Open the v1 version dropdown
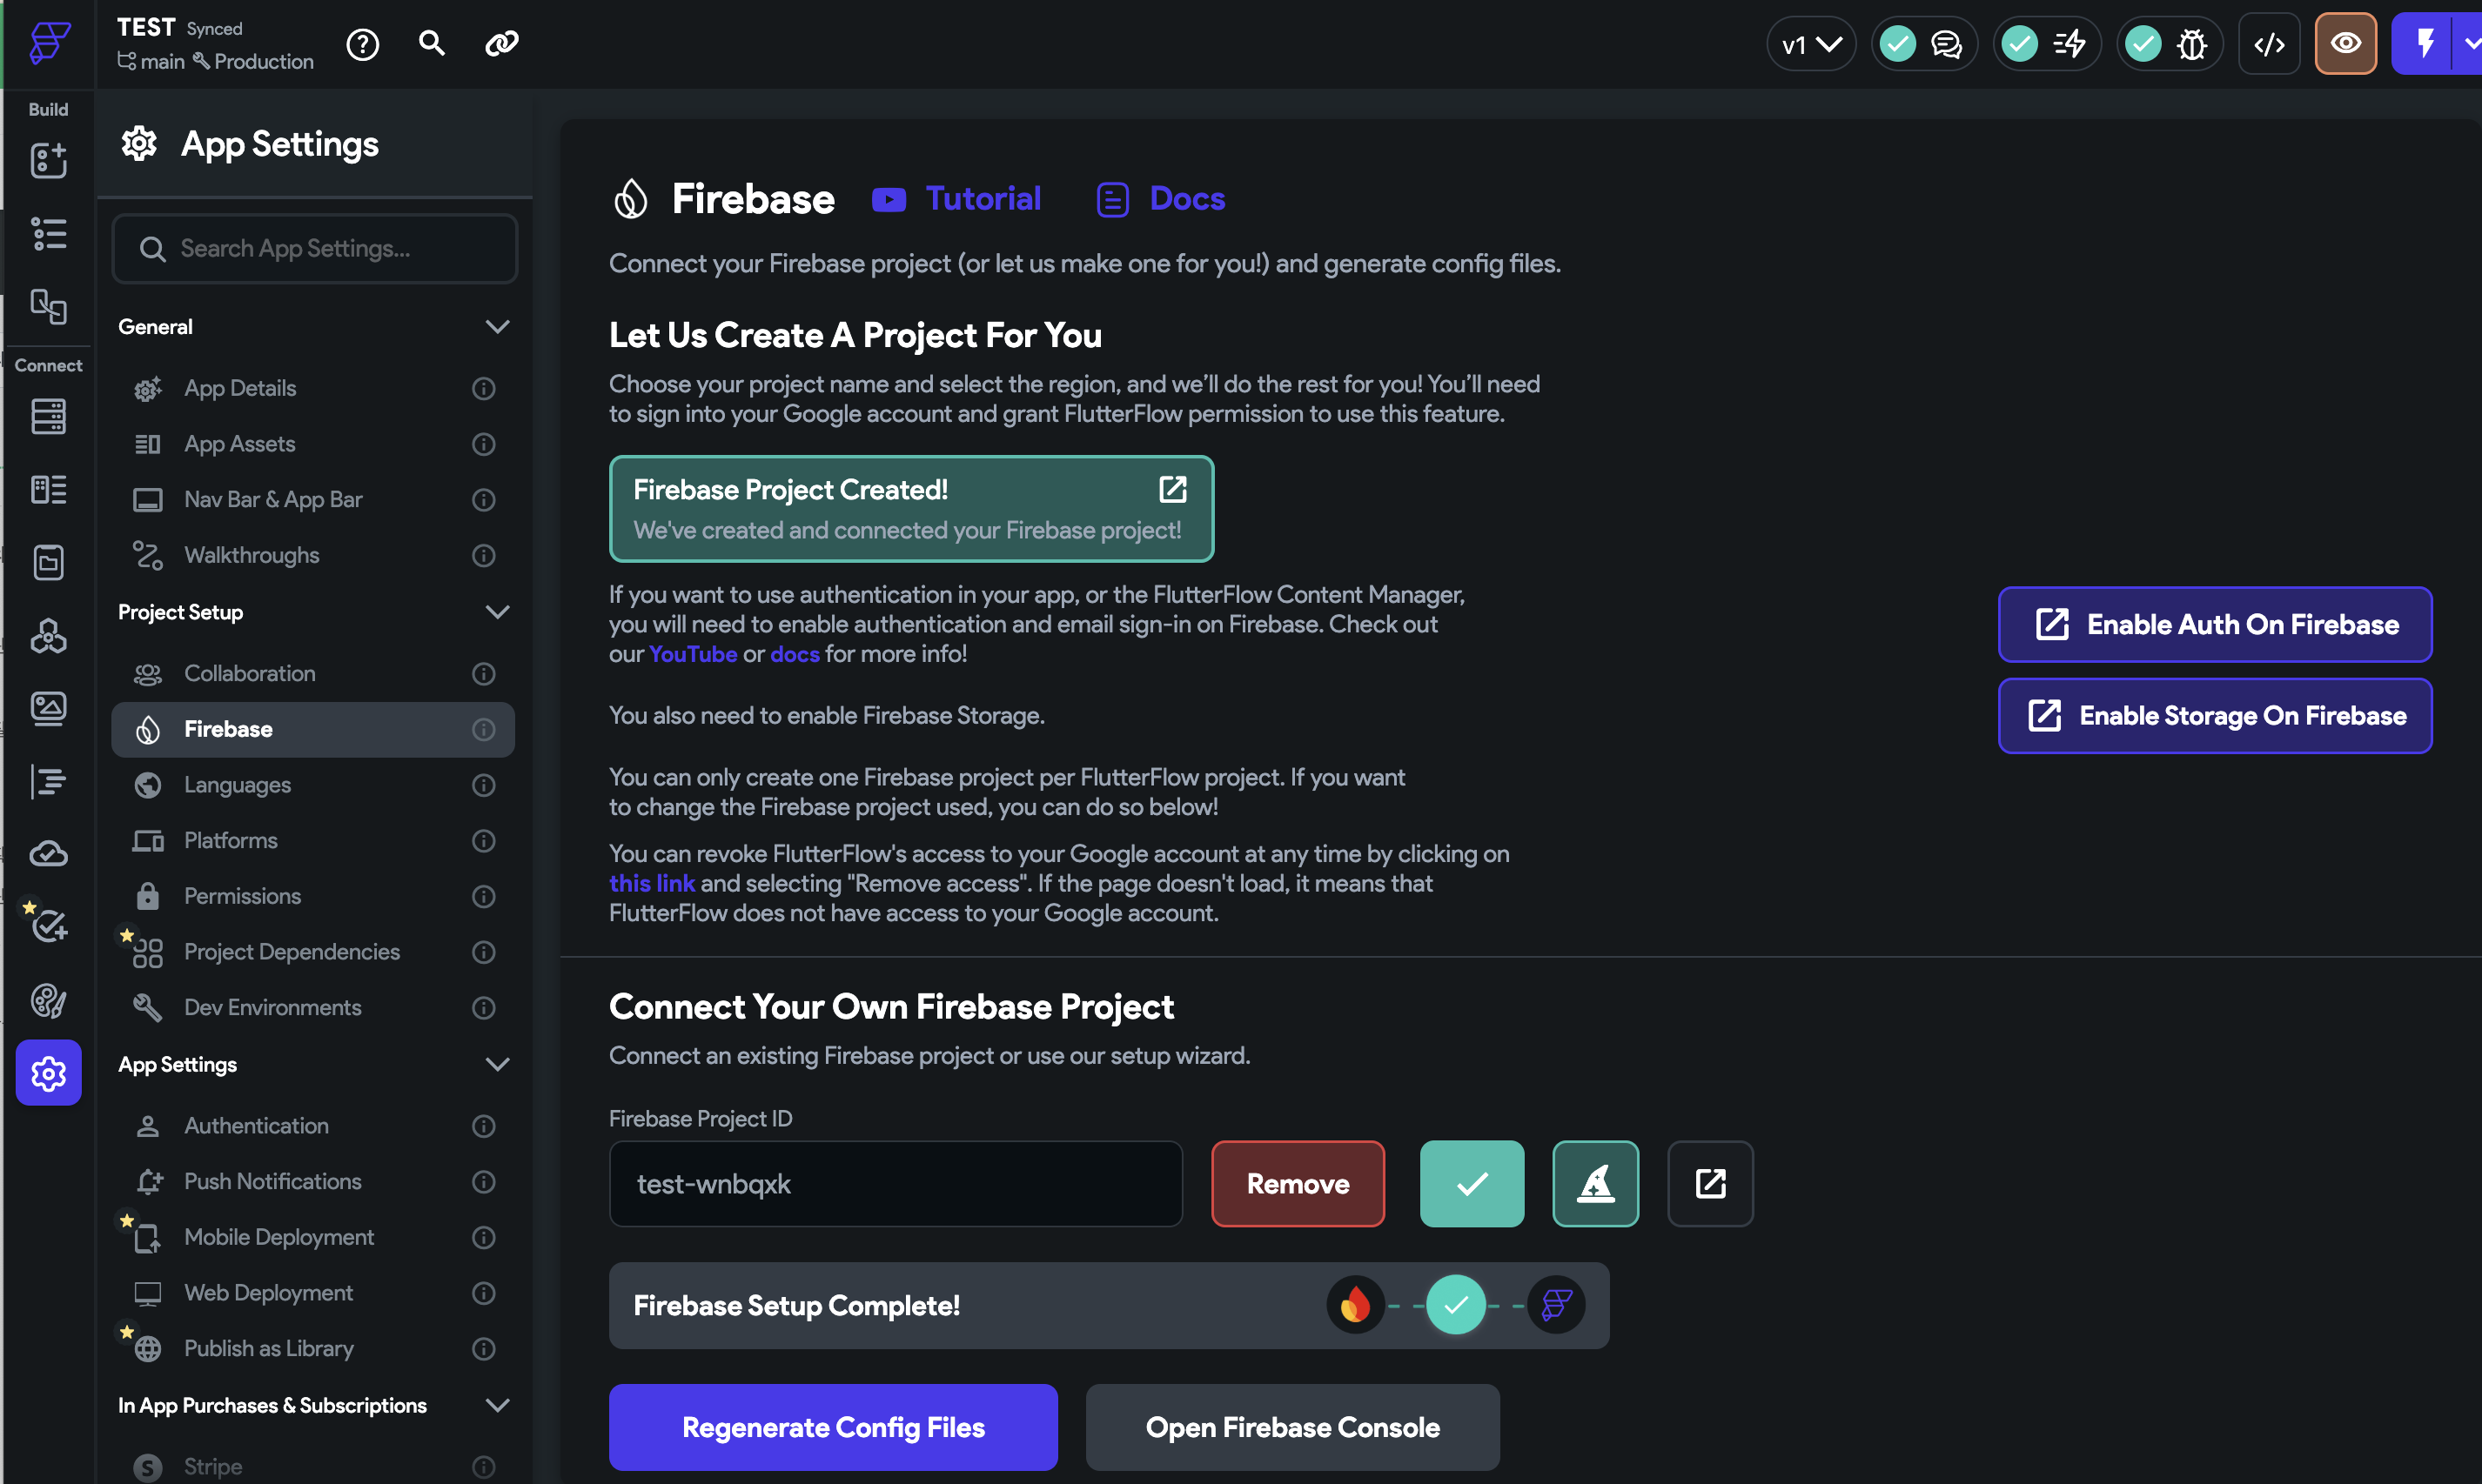 pyautogui.click(x=1811, y=44)
